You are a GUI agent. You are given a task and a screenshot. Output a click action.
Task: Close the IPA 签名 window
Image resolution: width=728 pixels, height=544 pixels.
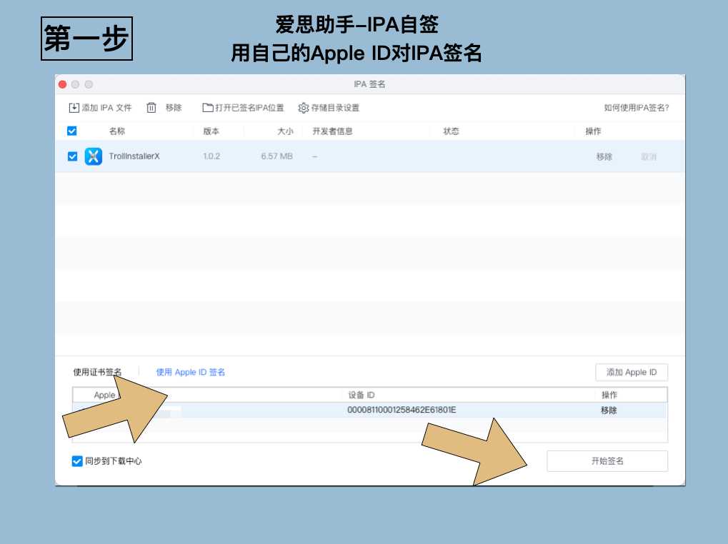[x=63, y=84]
